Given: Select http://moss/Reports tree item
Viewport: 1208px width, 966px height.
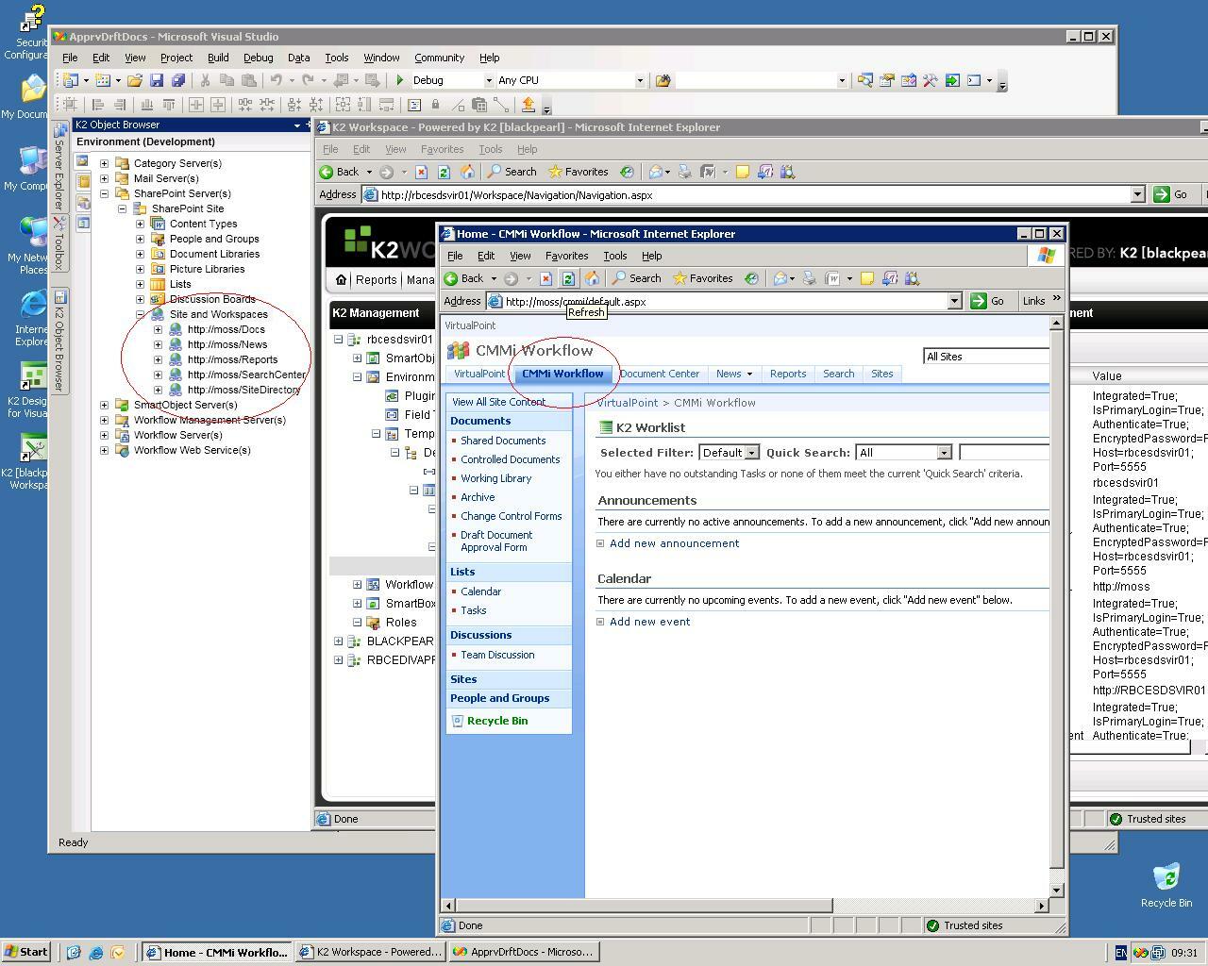Looking at the screenshot, I should coord(232,359).
